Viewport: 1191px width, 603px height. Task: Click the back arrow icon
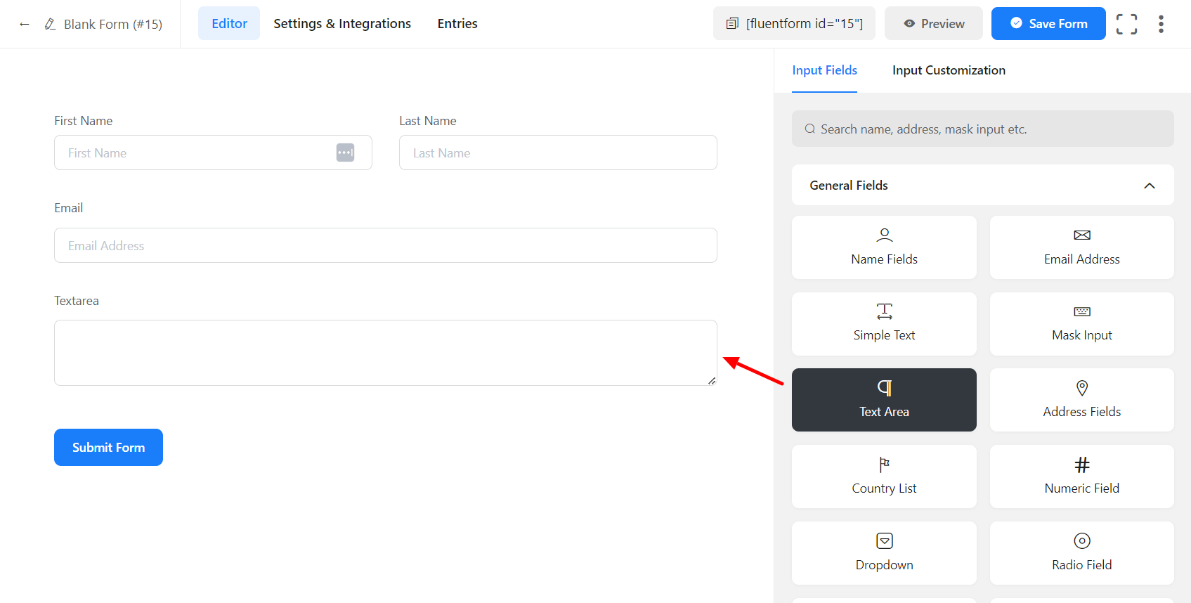point(25,24)
